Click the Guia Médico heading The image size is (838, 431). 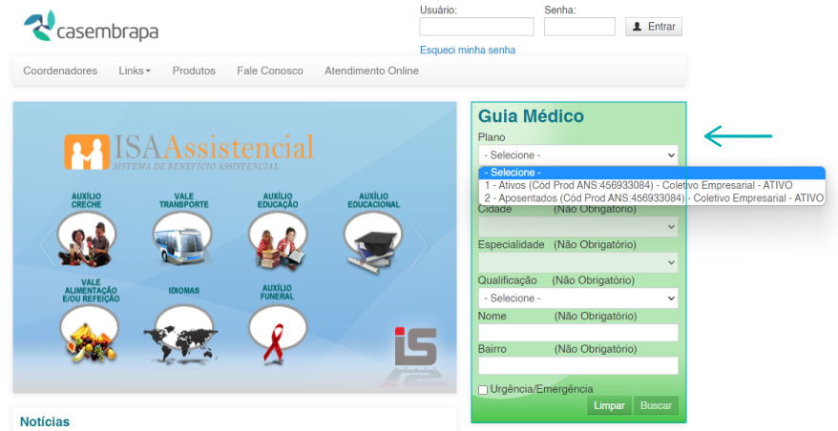point(531,116)
